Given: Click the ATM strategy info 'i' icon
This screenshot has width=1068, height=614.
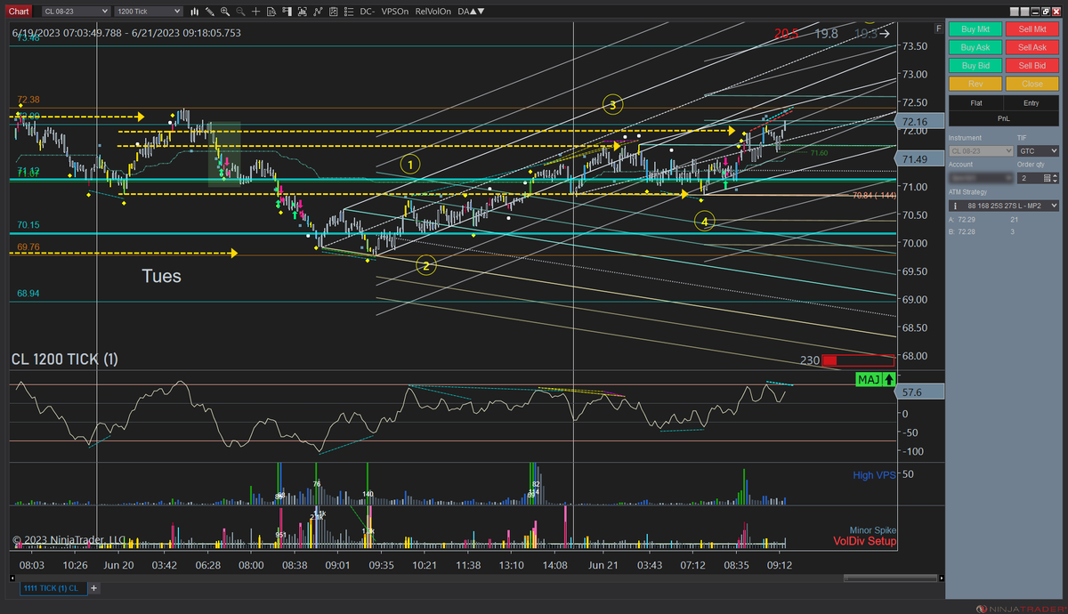Looking at the screenshot, I should 956,206.
